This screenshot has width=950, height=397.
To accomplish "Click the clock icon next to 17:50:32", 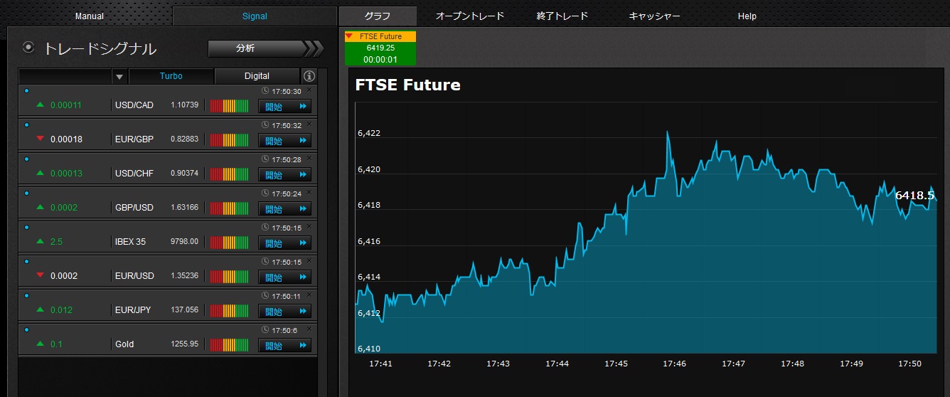I will [265, 125].
